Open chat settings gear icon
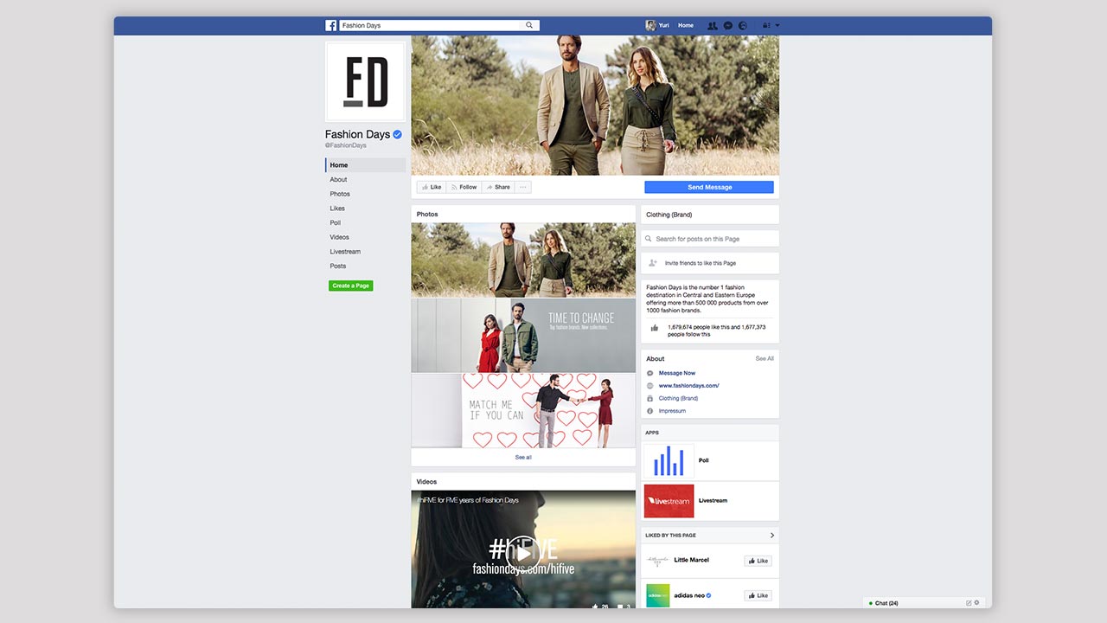 pyautogui.click(x=977, y=603)
